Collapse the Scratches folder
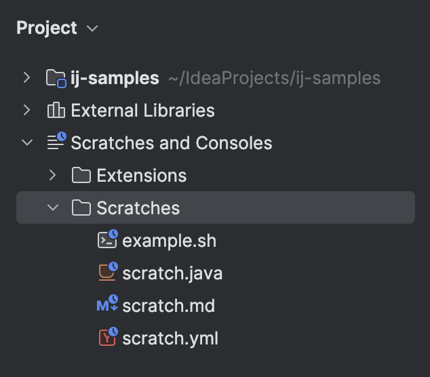This screenshot has height=377, width=430. coord(53,207)
